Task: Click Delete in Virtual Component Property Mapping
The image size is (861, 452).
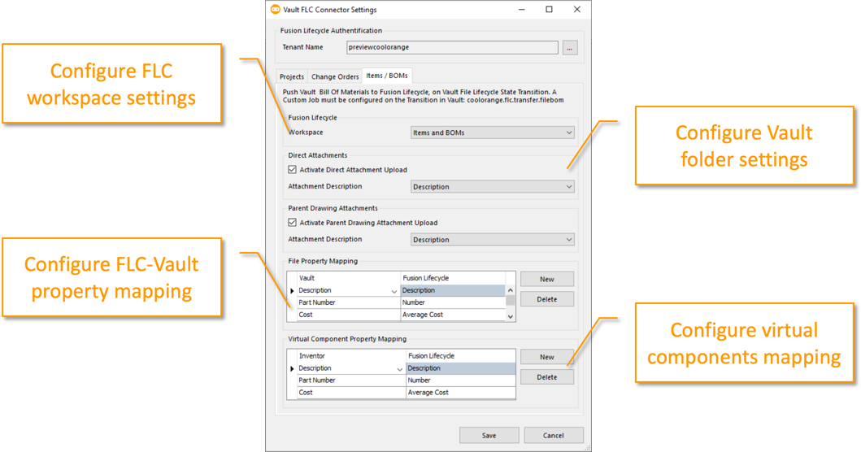Action: (547, 377)
